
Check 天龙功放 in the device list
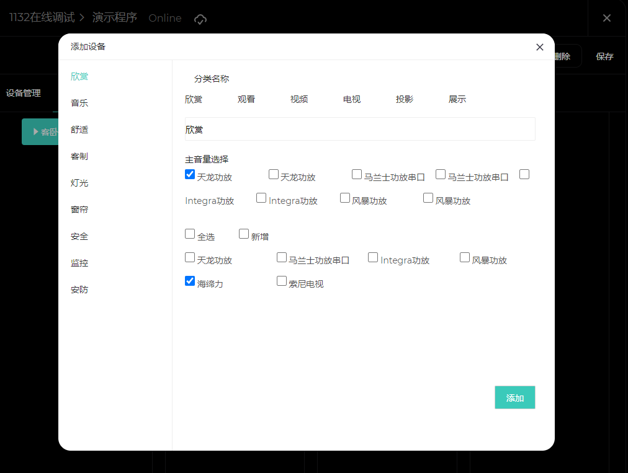190,257
